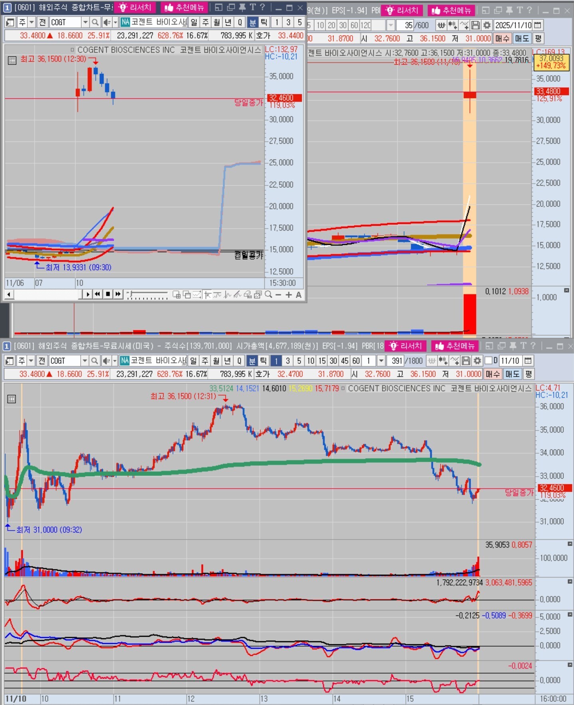Open the COGT symbol dropdown arrow in top-left window
574x705 pixels.
coord(85,22)
